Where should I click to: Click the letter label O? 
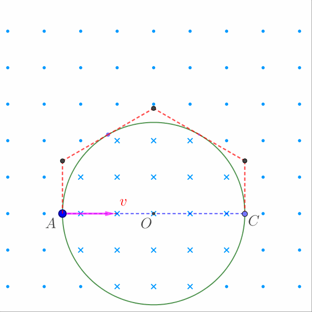(x=146, y=223)
